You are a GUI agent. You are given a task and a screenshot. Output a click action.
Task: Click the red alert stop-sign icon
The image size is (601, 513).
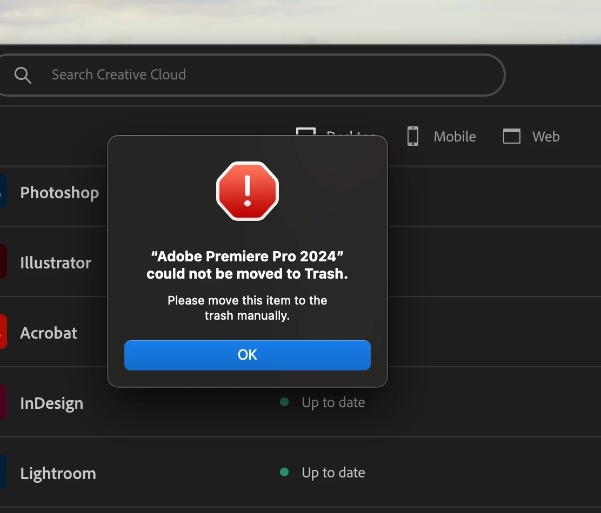point(247,191)
